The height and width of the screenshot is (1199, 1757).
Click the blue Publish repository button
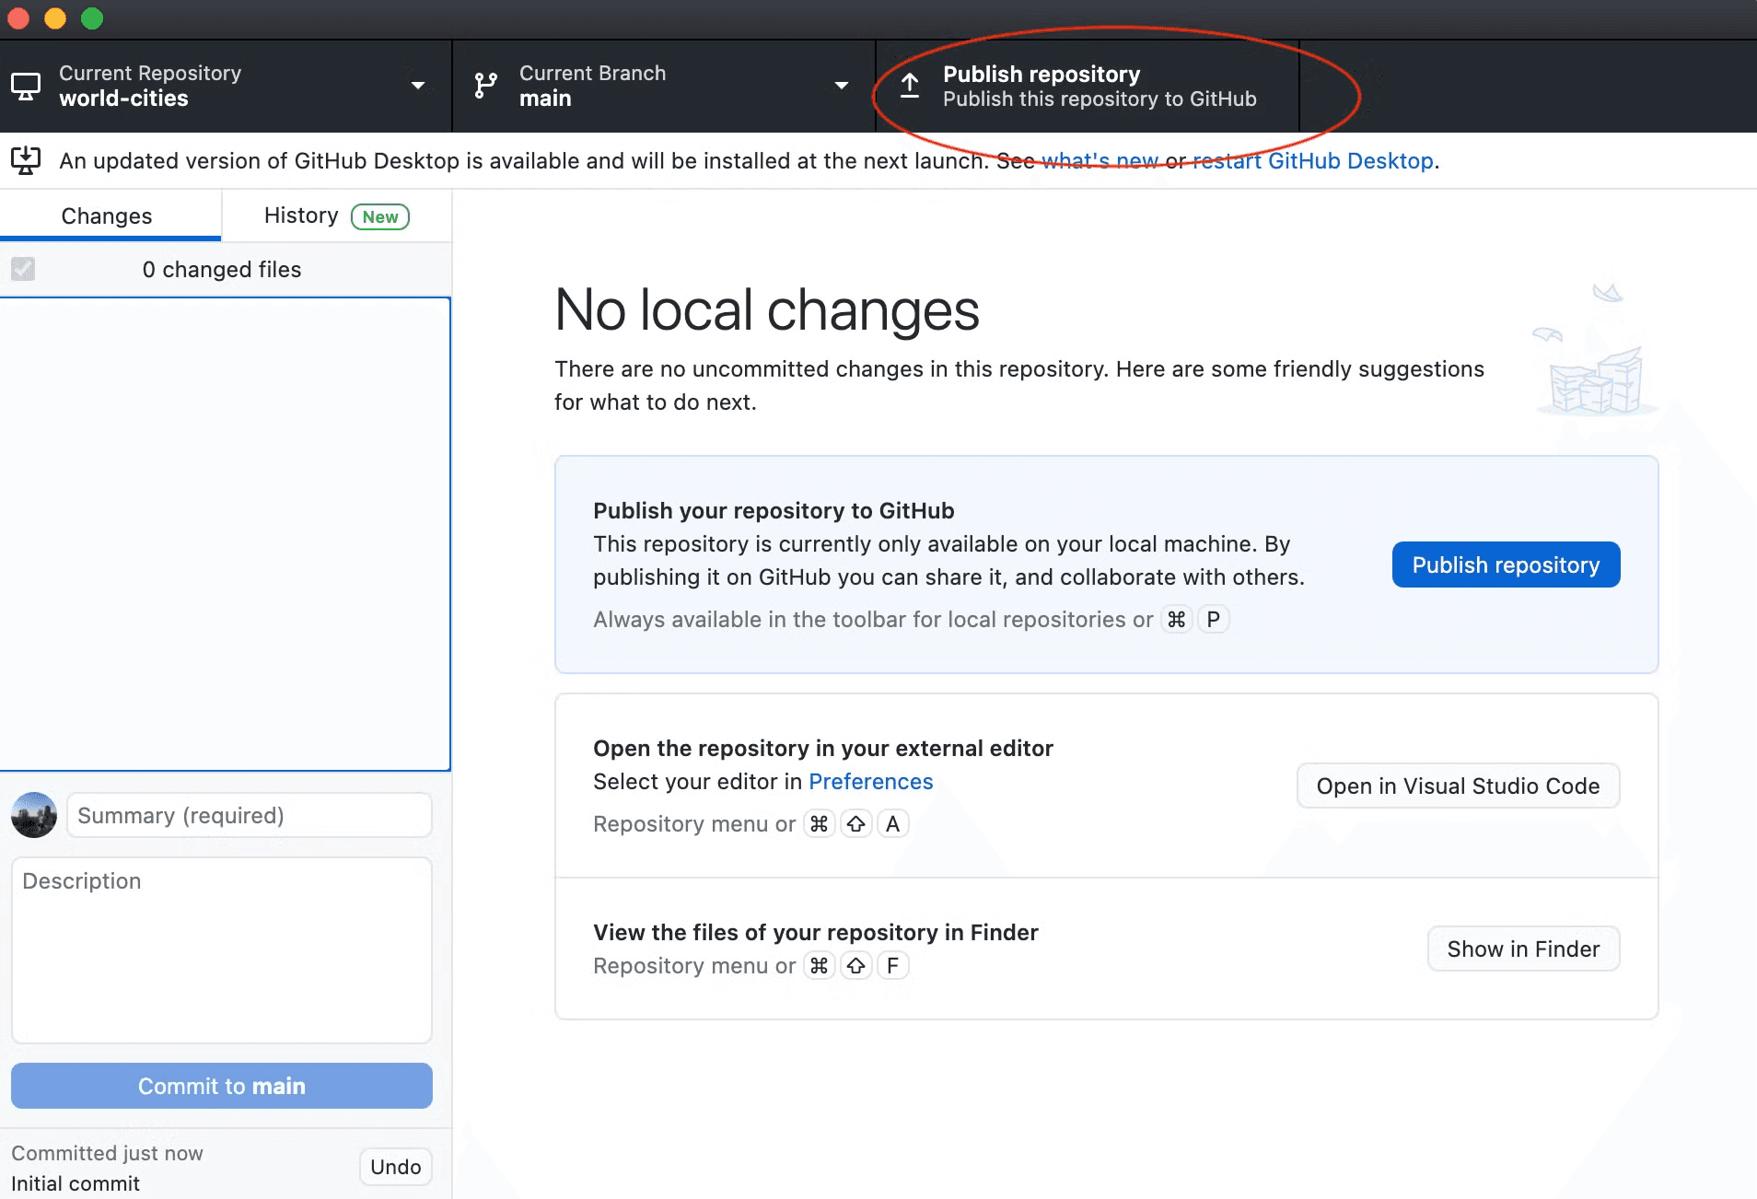point(1506,565)
